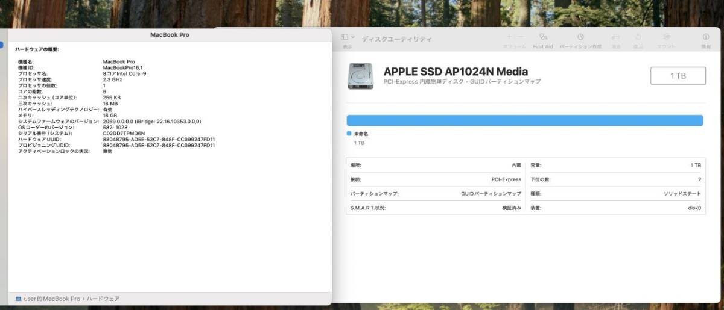Click the ディスクユーティリティ window title
724x310 pixels.
click(x=396, y=39)
